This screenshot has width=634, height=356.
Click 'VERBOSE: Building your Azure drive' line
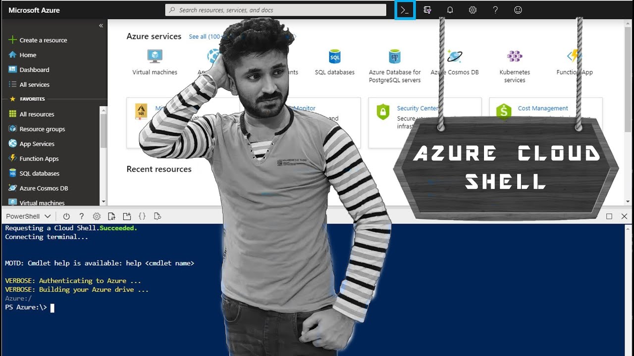(77, 290)
